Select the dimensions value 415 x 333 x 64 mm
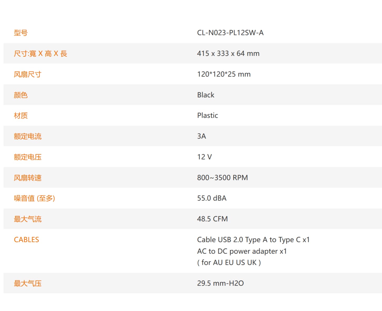382x311 pixels. (228, 53)
